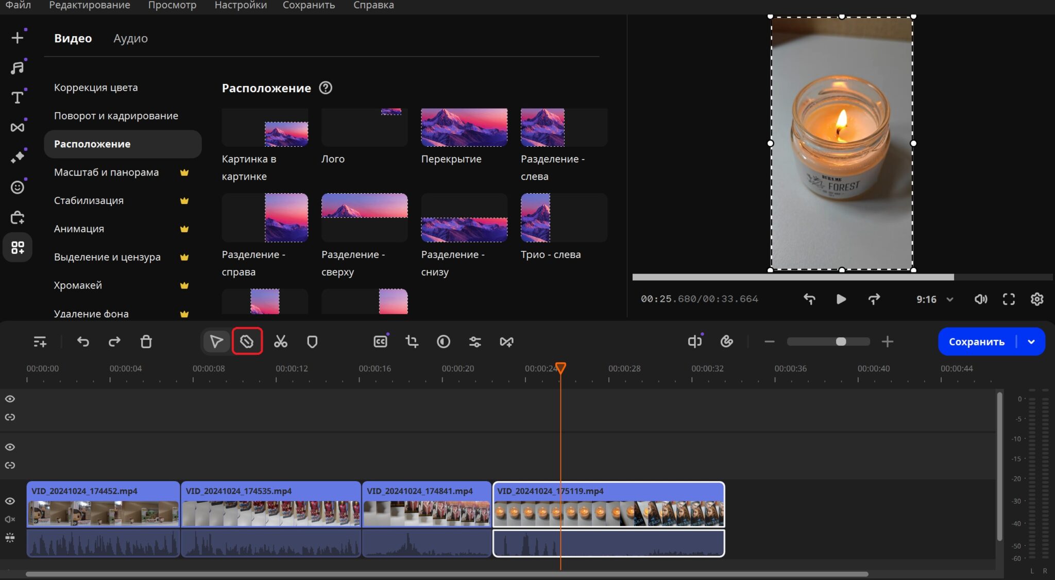Open the subtitles CC tool

(x=380, y=342)
